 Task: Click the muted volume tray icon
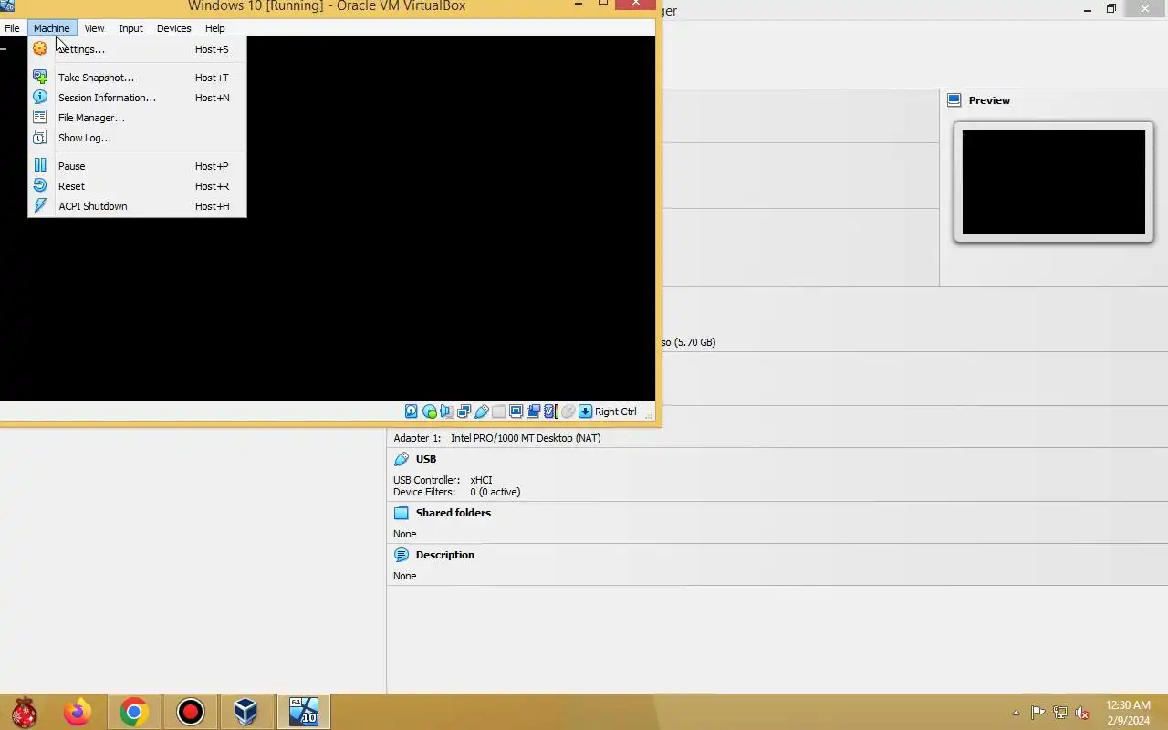1082,713
